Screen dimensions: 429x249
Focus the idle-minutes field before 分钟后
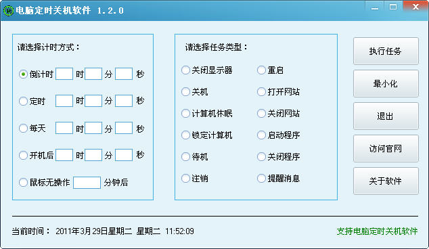[87, 183]
